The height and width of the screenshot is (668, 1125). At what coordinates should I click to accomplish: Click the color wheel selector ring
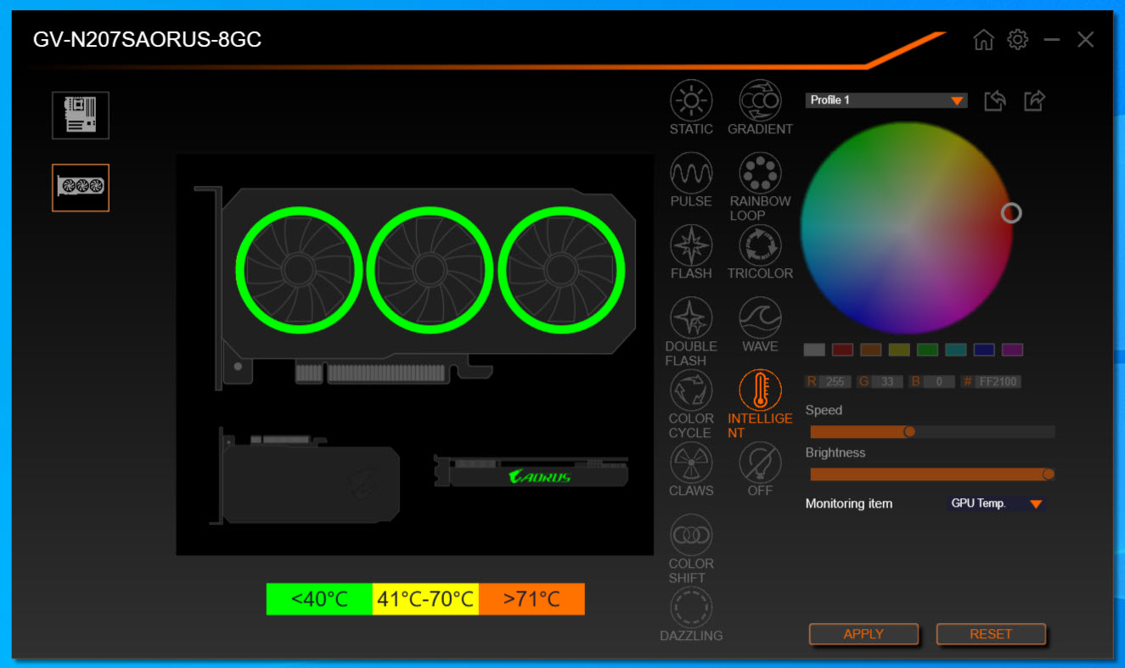[x=1011, y=212]
